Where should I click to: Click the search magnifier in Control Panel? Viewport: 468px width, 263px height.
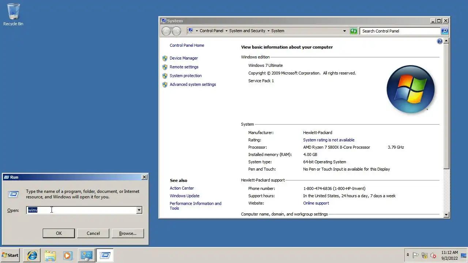coord(445,31)
